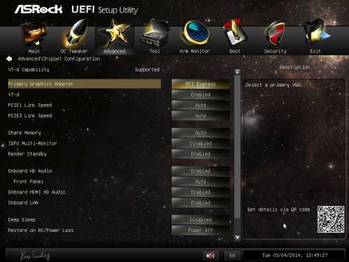Screen dimensions: 349x262
Task: Toggle the Deep Sleep Disabled setting
Action: click(x=200, y=220)
